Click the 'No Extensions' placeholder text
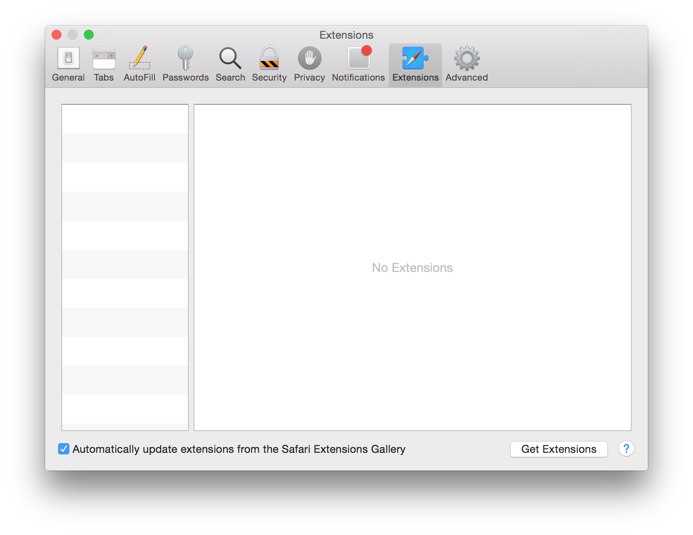 [x=412, y=267]
